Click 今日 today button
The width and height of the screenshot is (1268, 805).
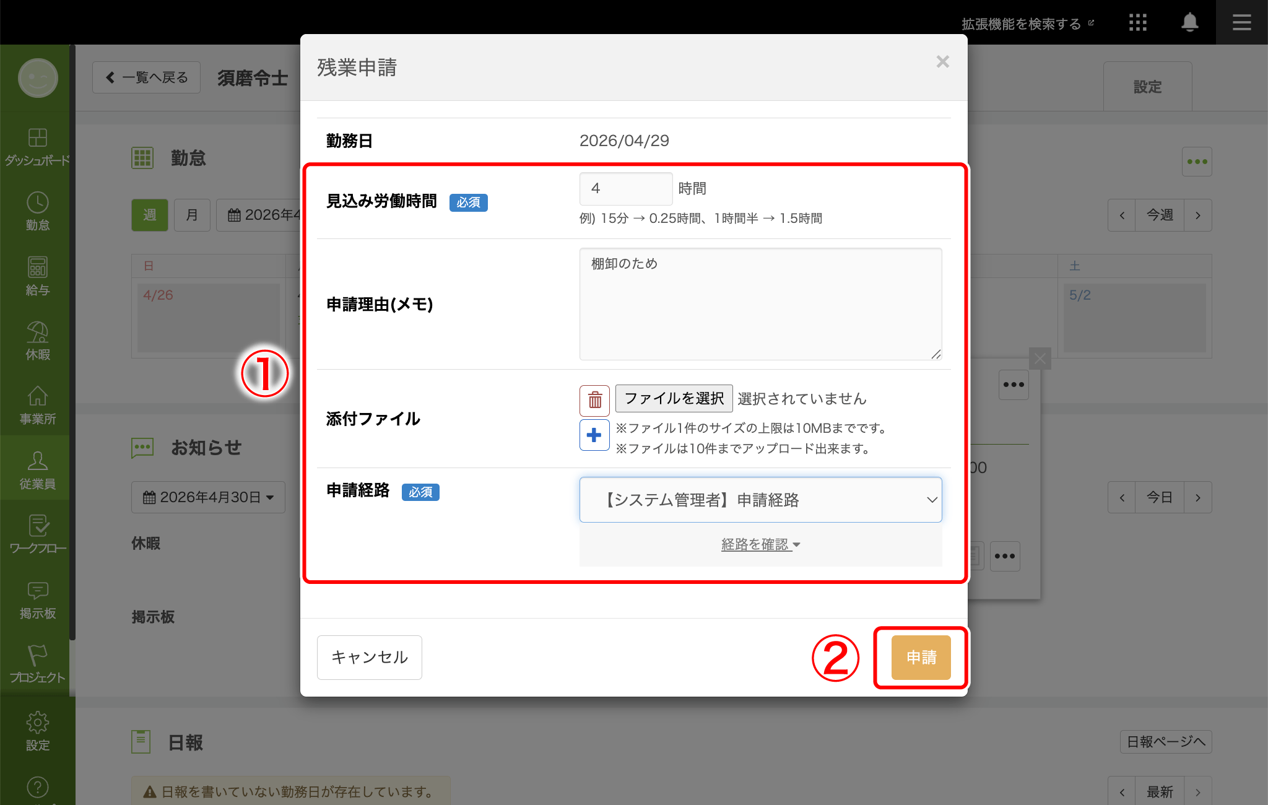(x=1159, y=497)
